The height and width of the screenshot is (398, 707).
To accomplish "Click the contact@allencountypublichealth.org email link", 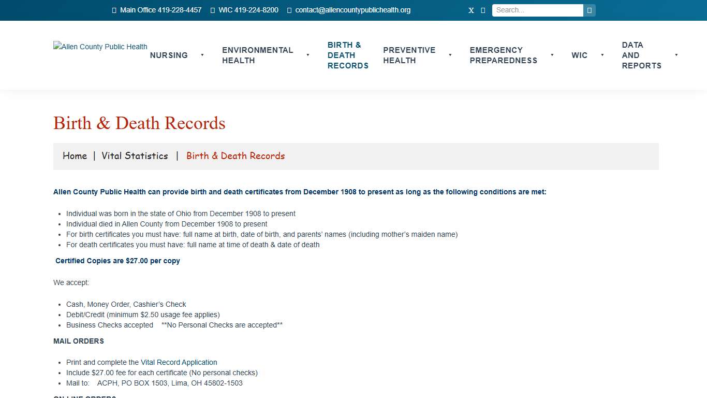I will (352, 10).
